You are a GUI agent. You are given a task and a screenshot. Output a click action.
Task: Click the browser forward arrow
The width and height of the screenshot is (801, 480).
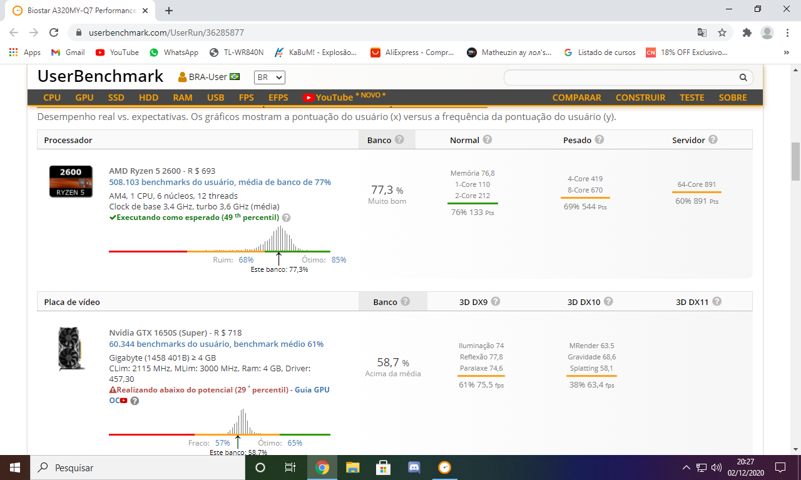pyautogui.click(x=34, y=32)
